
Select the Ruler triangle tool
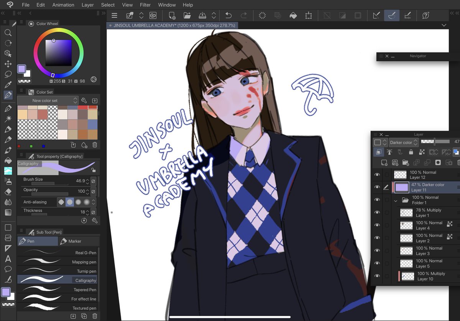coord(8,248)
